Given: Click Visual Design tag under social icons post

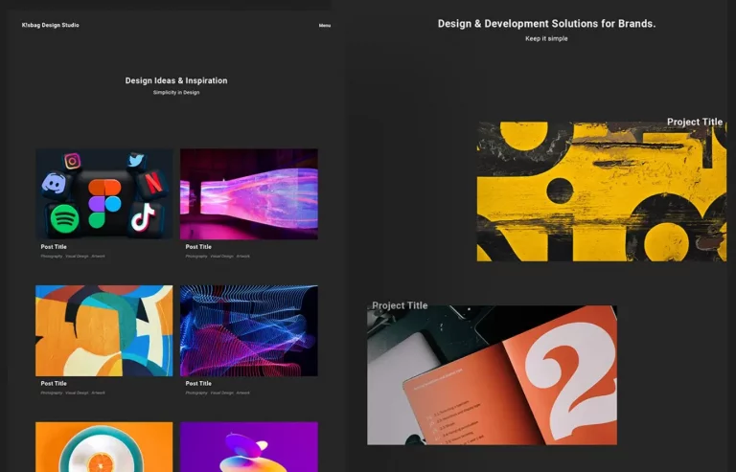Looking at the screenshot, I should click(77, 257).
